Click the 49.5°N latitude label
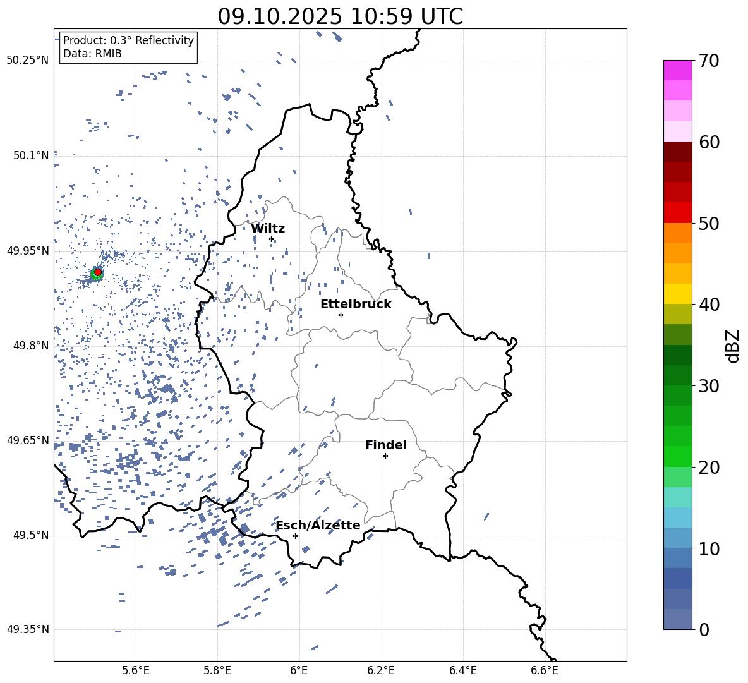This screenshot has width=748, height=683. coord(31,535)
